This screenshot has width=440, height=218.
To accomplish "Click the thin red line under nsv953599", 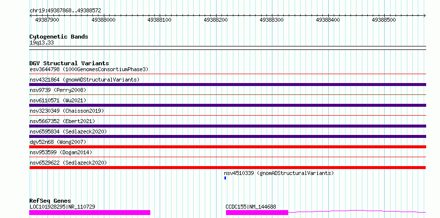I will [x=227, y=157].
